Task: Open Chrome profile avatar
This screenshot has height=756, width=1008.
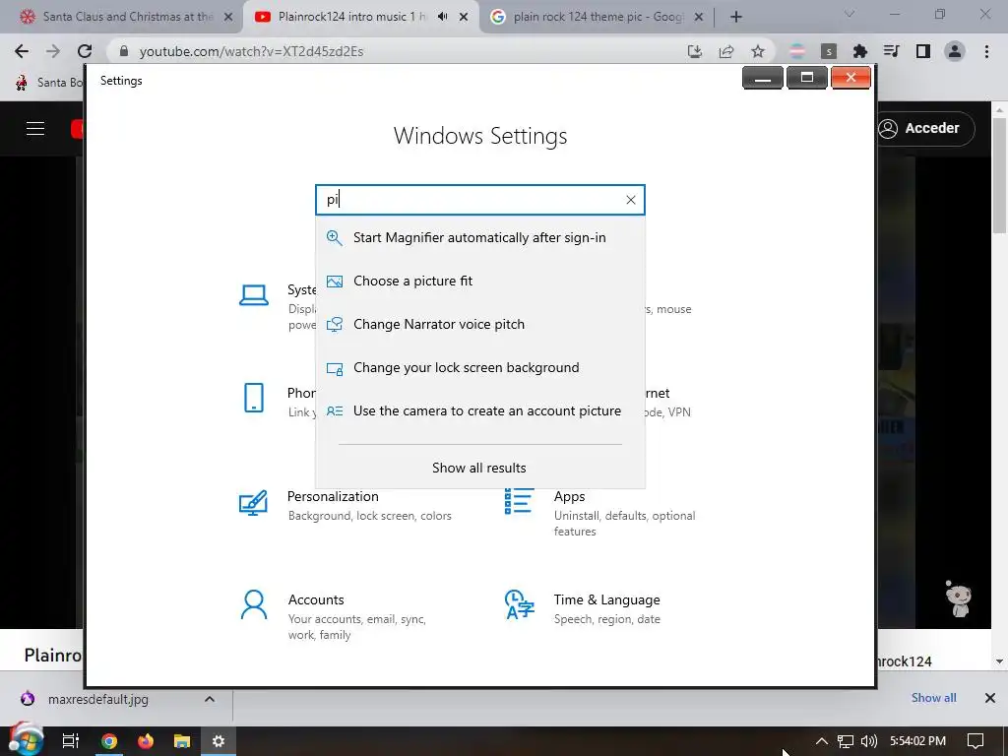Action: click(955, 51)
